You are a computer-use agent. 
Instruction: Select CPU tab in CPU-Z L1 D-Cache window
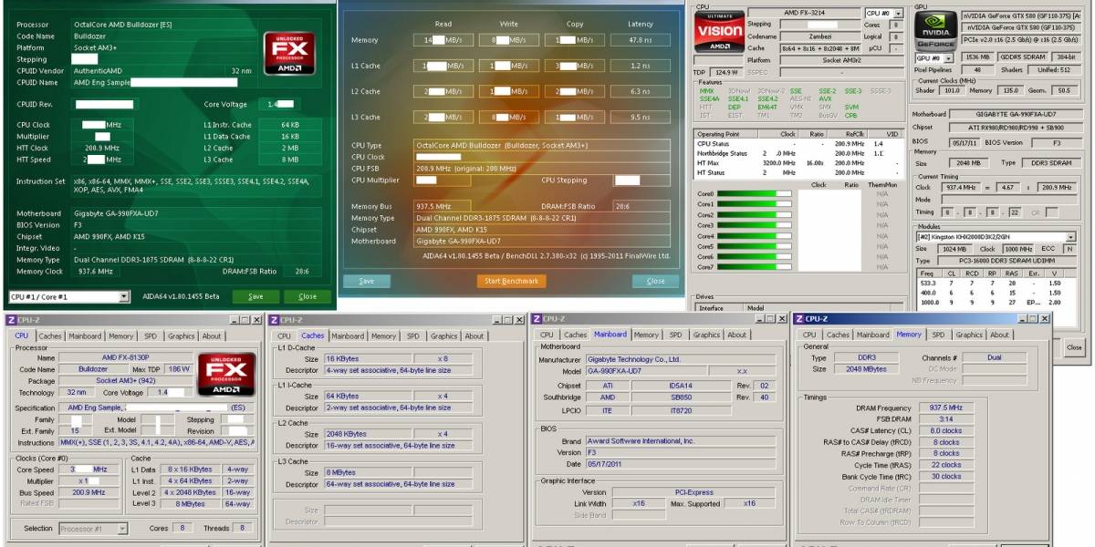[285, 335]
